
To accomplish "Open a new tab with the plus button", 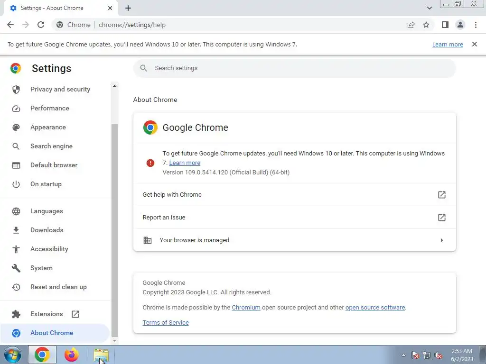I will (x=128, y=8).
